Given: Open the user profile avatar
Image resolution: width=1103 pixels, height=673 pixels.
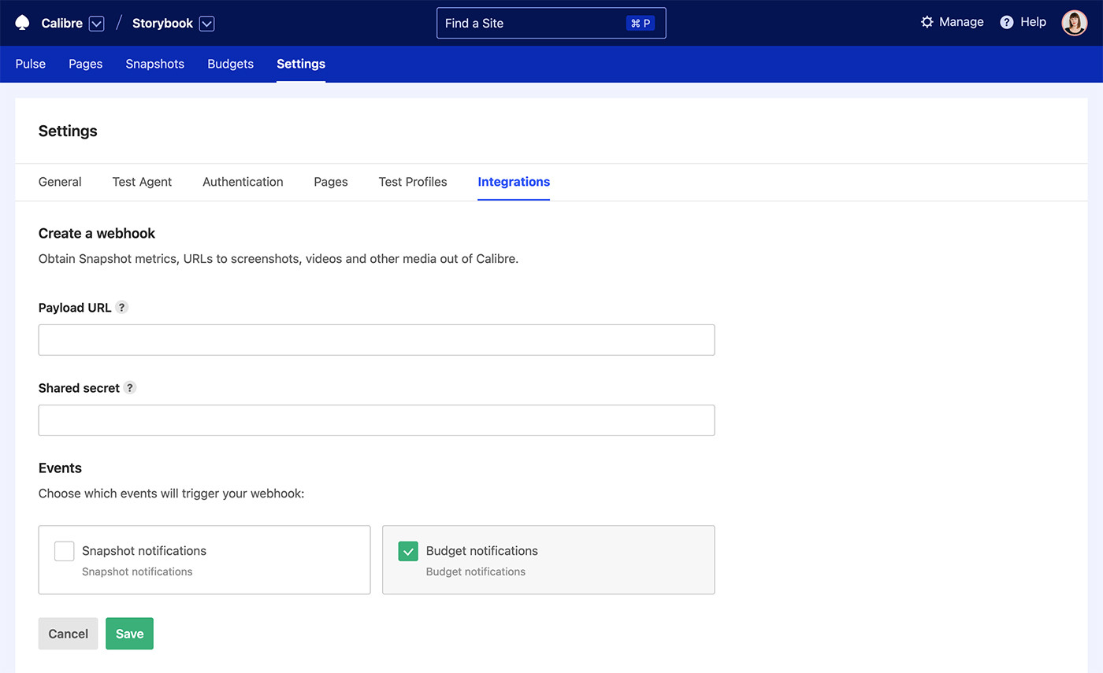Looking at the screenshot, I should [1074, 22].
